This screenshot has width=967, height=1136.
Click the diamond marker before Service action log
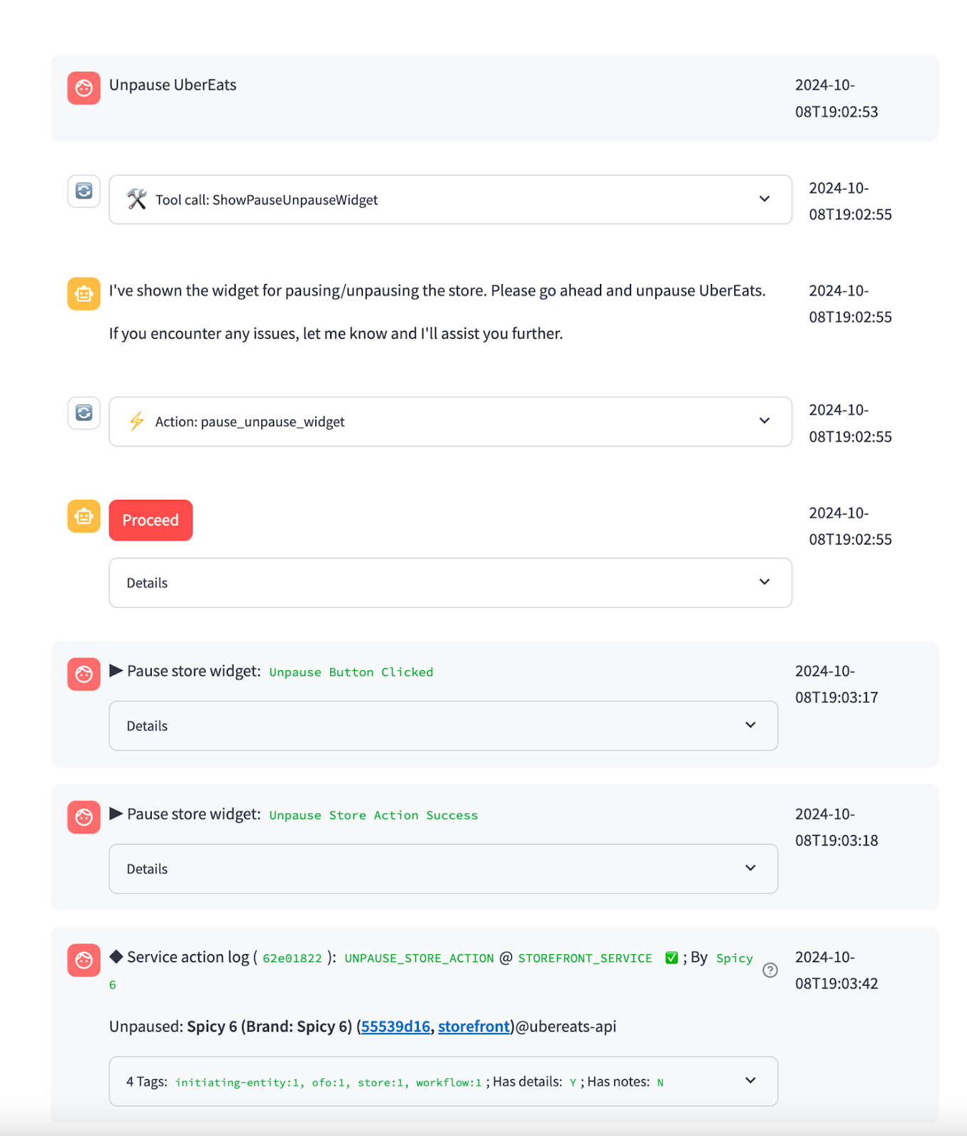coord(116,956)
